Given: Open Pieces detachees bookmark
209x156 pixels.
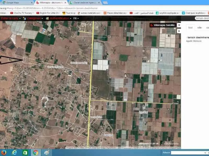Looking at the screenshot, I should point(115,13).
